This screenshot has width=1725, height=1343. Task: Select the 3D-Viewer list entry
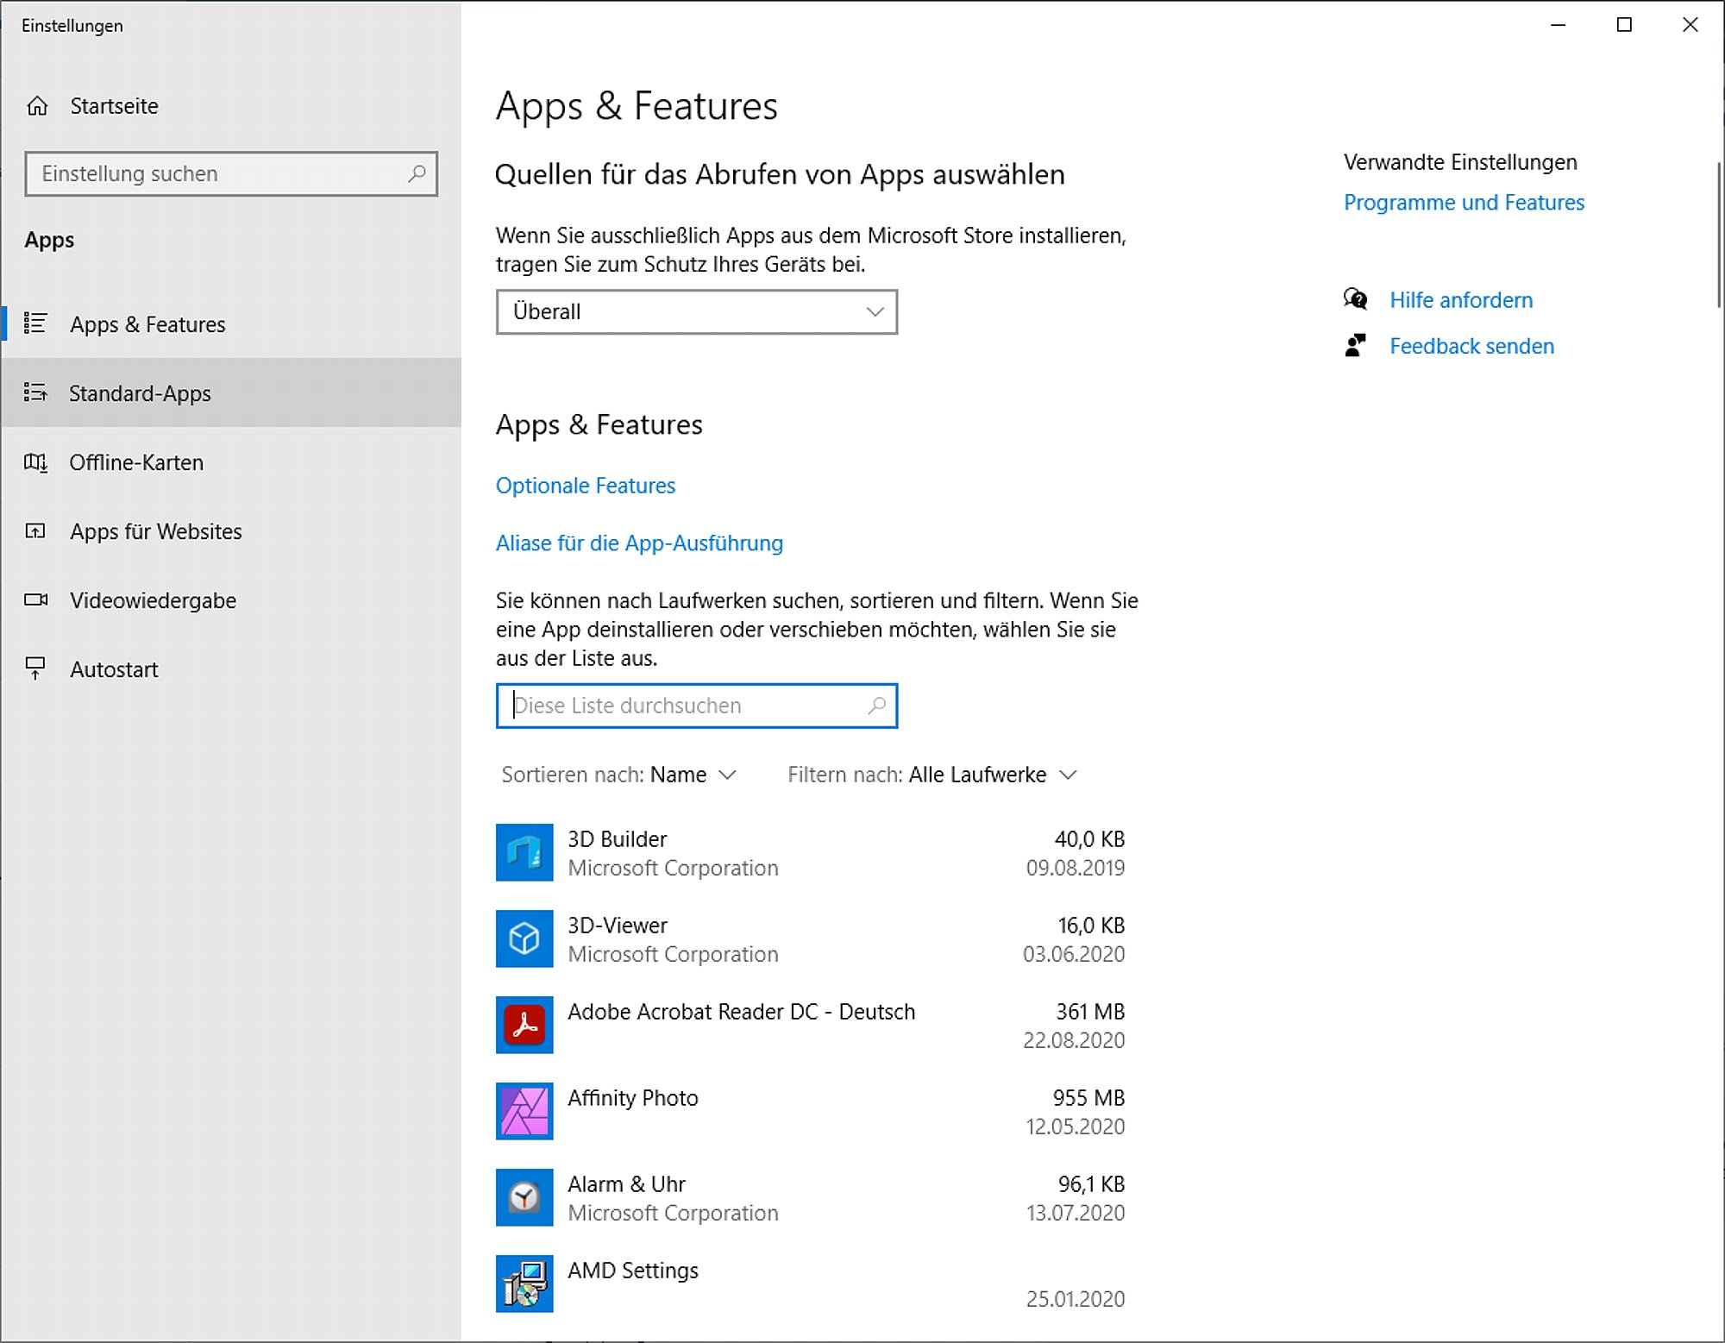[x=811, y=938]
